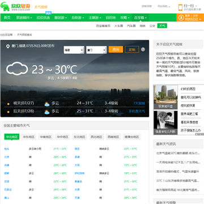The image size is (204, 204).
Task: Click the 07/28 cloudy weather icon
Action: coord(47,112)
